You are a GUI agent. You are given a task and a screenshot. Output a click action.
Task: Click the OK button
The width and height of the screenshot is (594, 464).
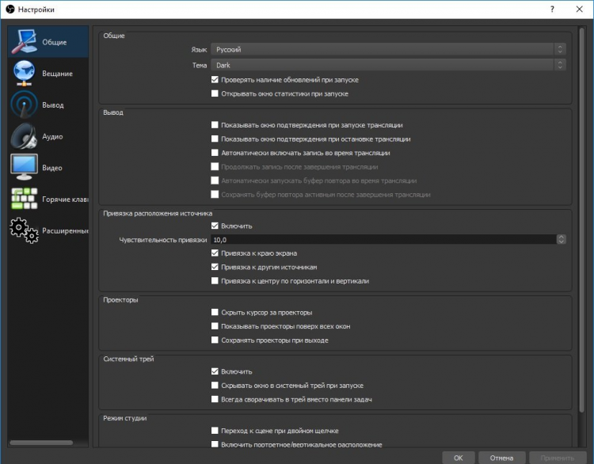point(459,458)
